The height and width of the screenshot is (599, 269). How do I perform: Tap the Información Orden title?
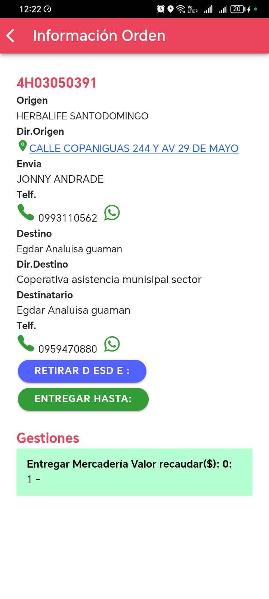point(99,36)
